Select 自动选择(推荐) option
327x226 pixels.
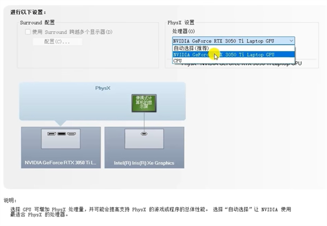pos(234,48)
